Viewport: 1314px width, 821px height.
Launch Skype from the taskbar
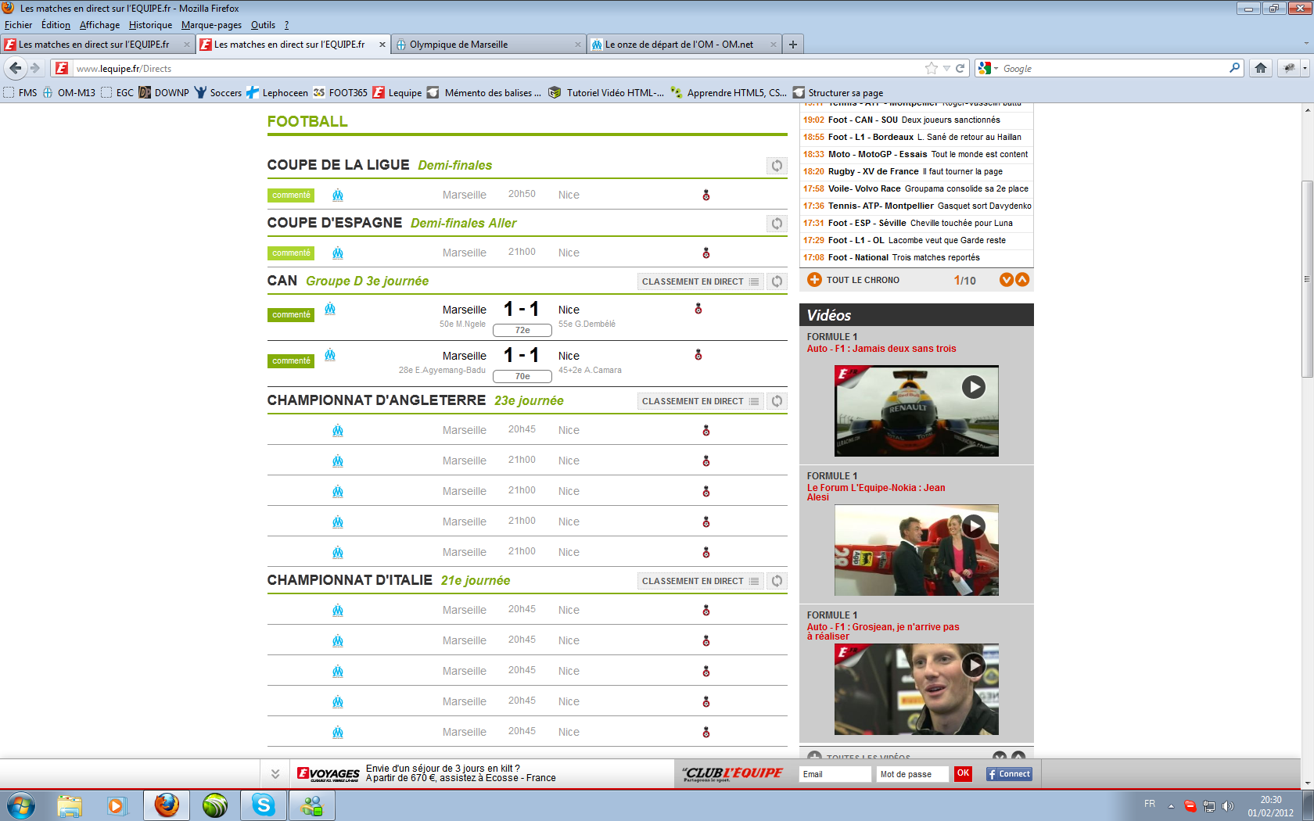tap(264, 805)
